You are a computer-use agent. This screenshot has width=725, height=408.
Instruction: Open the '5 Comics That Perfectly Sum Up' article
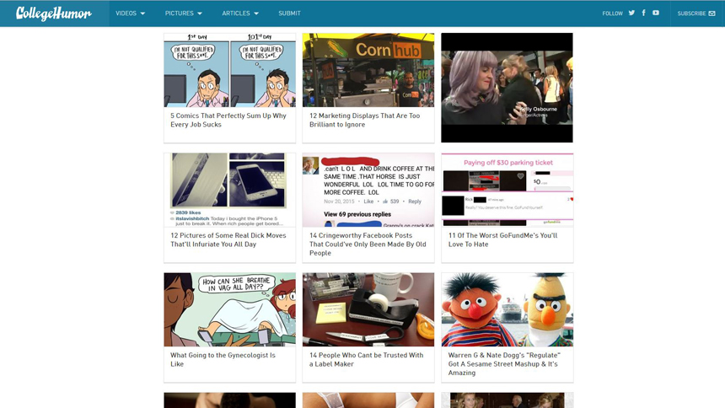[228, 120]
